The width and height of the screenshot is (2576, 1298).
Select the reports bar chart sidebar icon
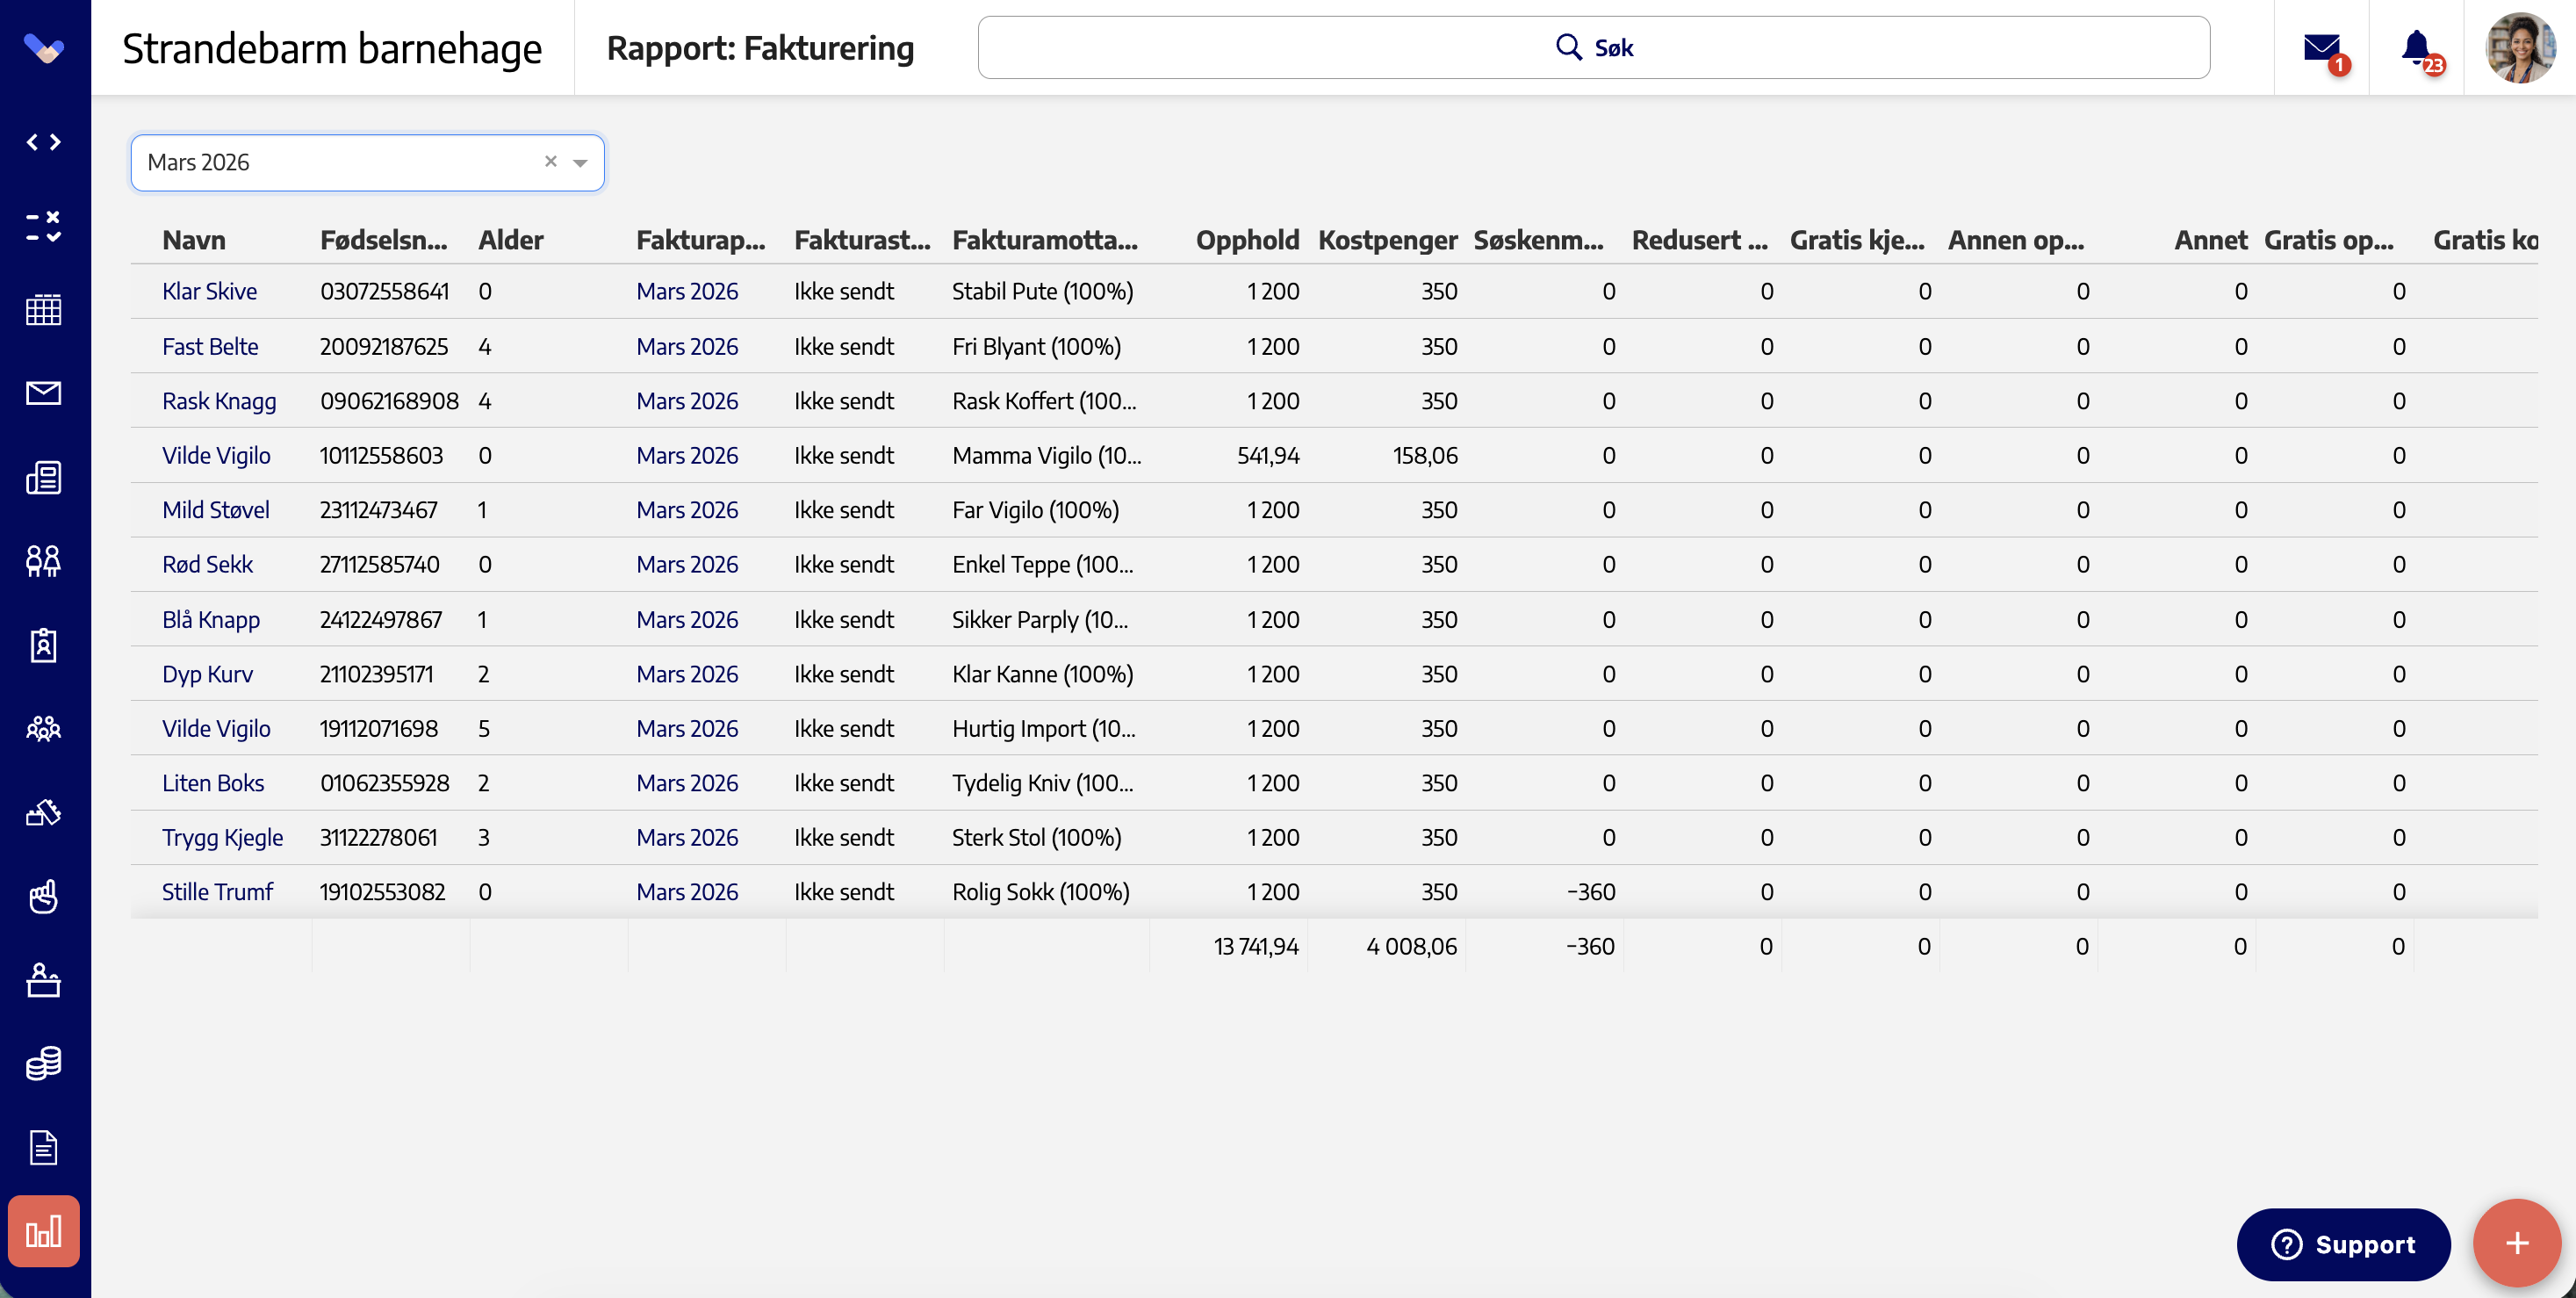[x=43, y=1231]
